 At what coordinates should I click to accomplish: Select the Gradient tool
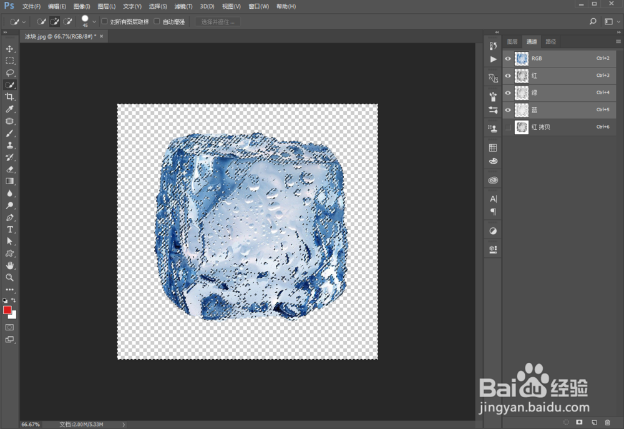9,181
